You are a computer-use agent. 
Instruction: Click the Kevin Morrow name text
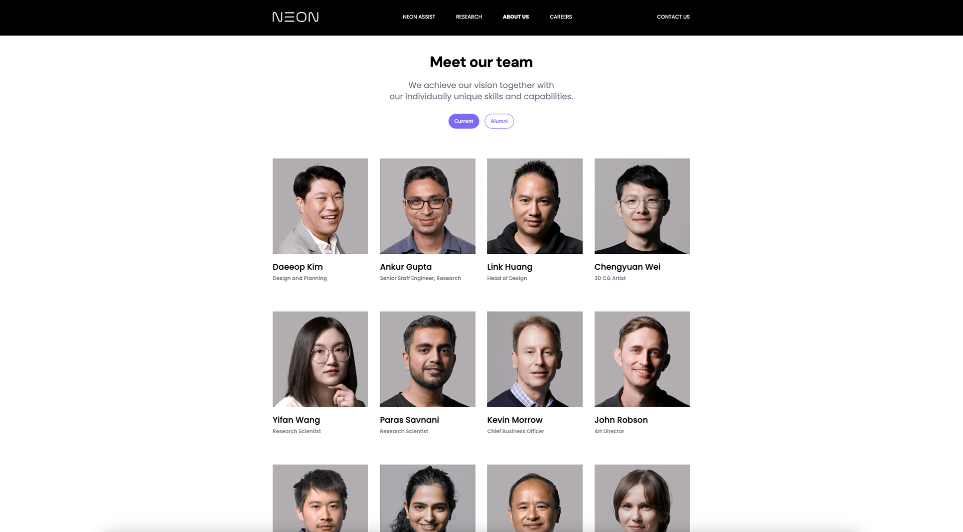pos(515,420)
